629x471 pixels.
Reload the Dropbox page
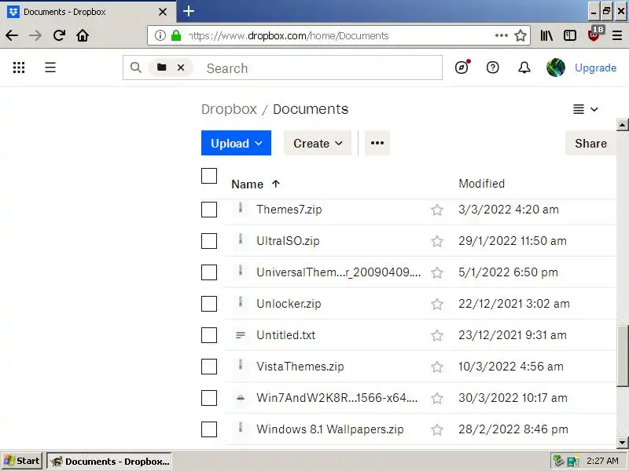click(x=59, y=35)
